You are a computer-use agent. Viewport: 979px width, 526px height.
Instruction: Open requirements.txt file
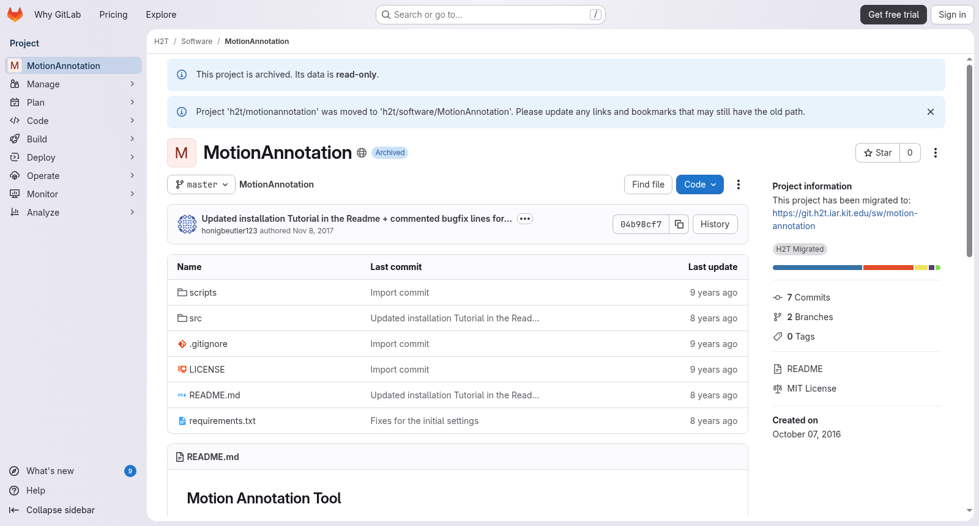pos(223,421)
